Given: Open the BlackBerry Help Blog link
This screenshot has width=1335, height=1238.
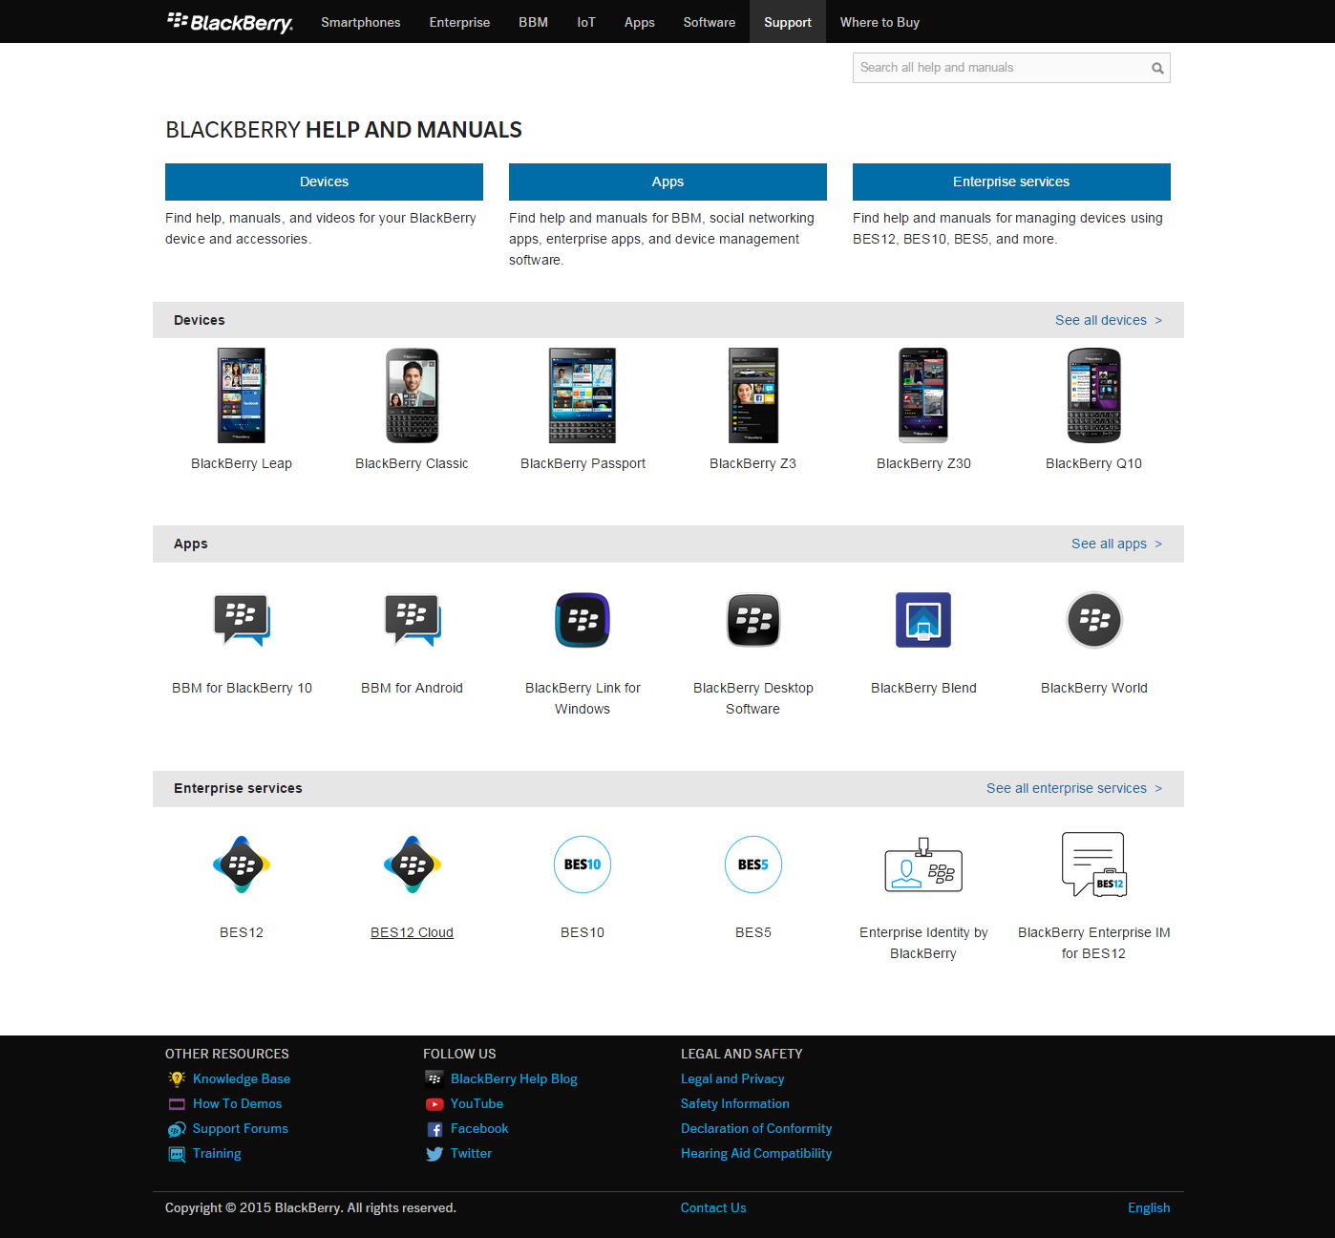Looking at the screenshot, I should coord(514,1078).
